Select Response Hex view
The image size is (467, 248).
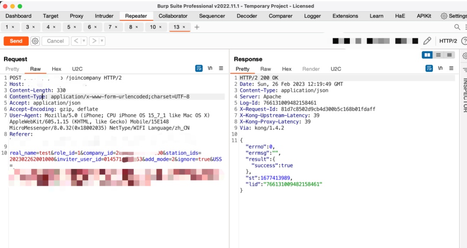click(287, 69)
